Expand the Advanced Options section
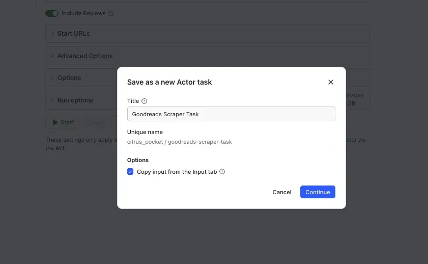 click(208, 56)
